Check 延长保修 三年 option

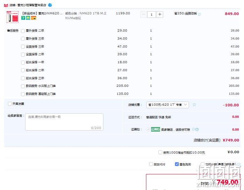[x=23, y=78]
